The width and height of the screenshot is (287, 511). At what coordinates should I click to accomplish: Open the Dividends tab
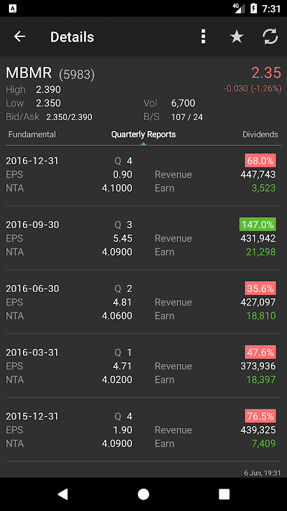(260, 135)
